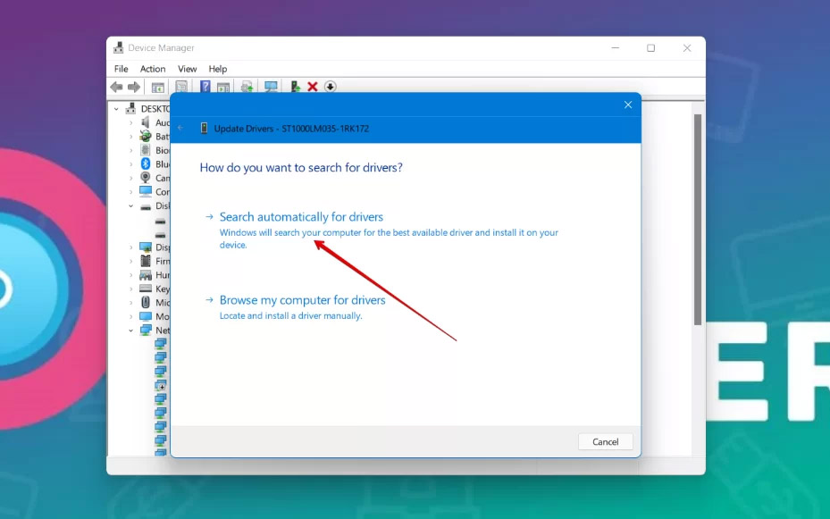Select the speaker icon of the Audio category

coord(145,122)
